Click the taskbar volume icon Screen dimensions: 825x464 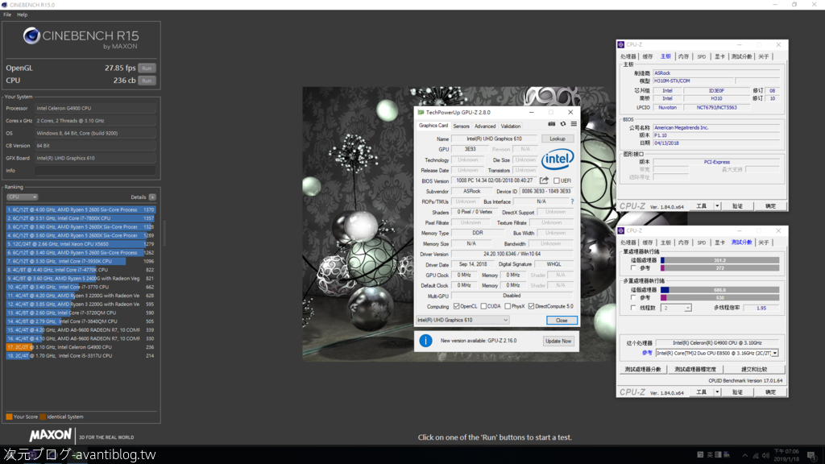click(765, 455)
